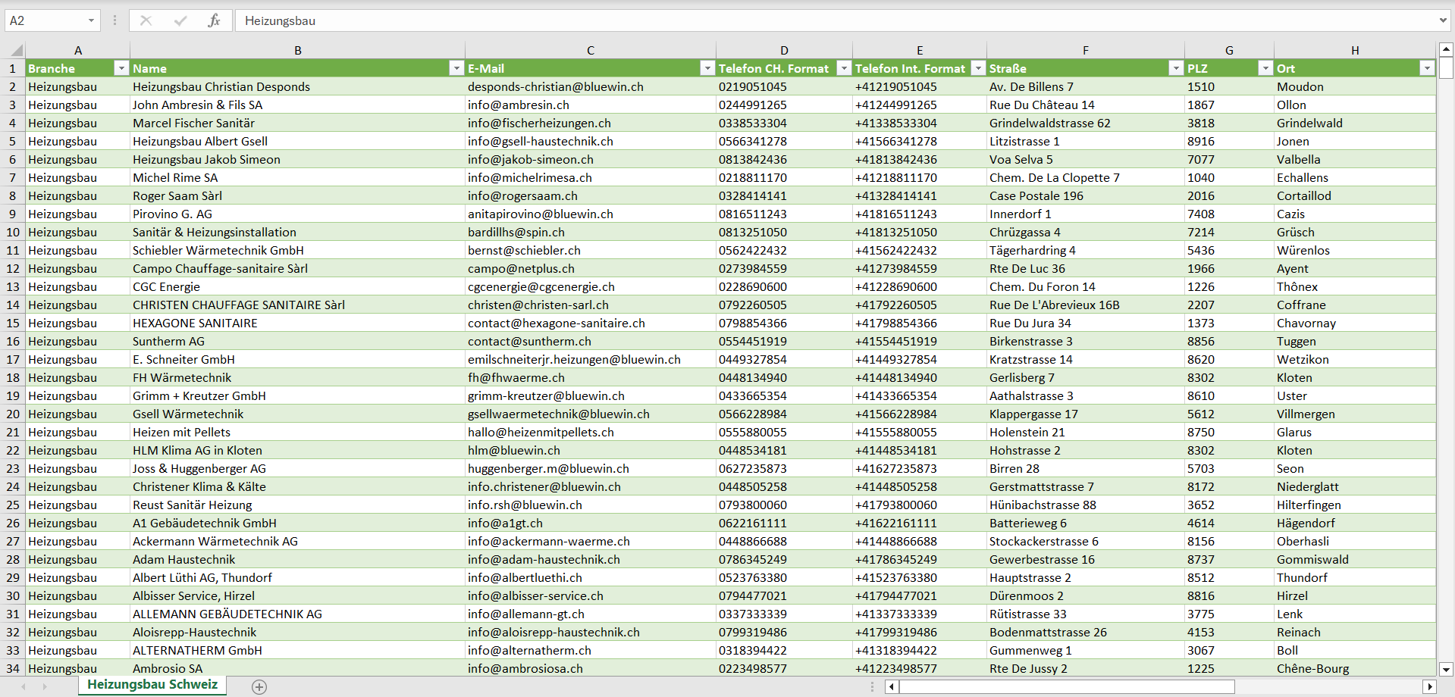Screen dimensions: 1455x697
Task: Open the Straße column filter dropdown
Action: 1176,68
